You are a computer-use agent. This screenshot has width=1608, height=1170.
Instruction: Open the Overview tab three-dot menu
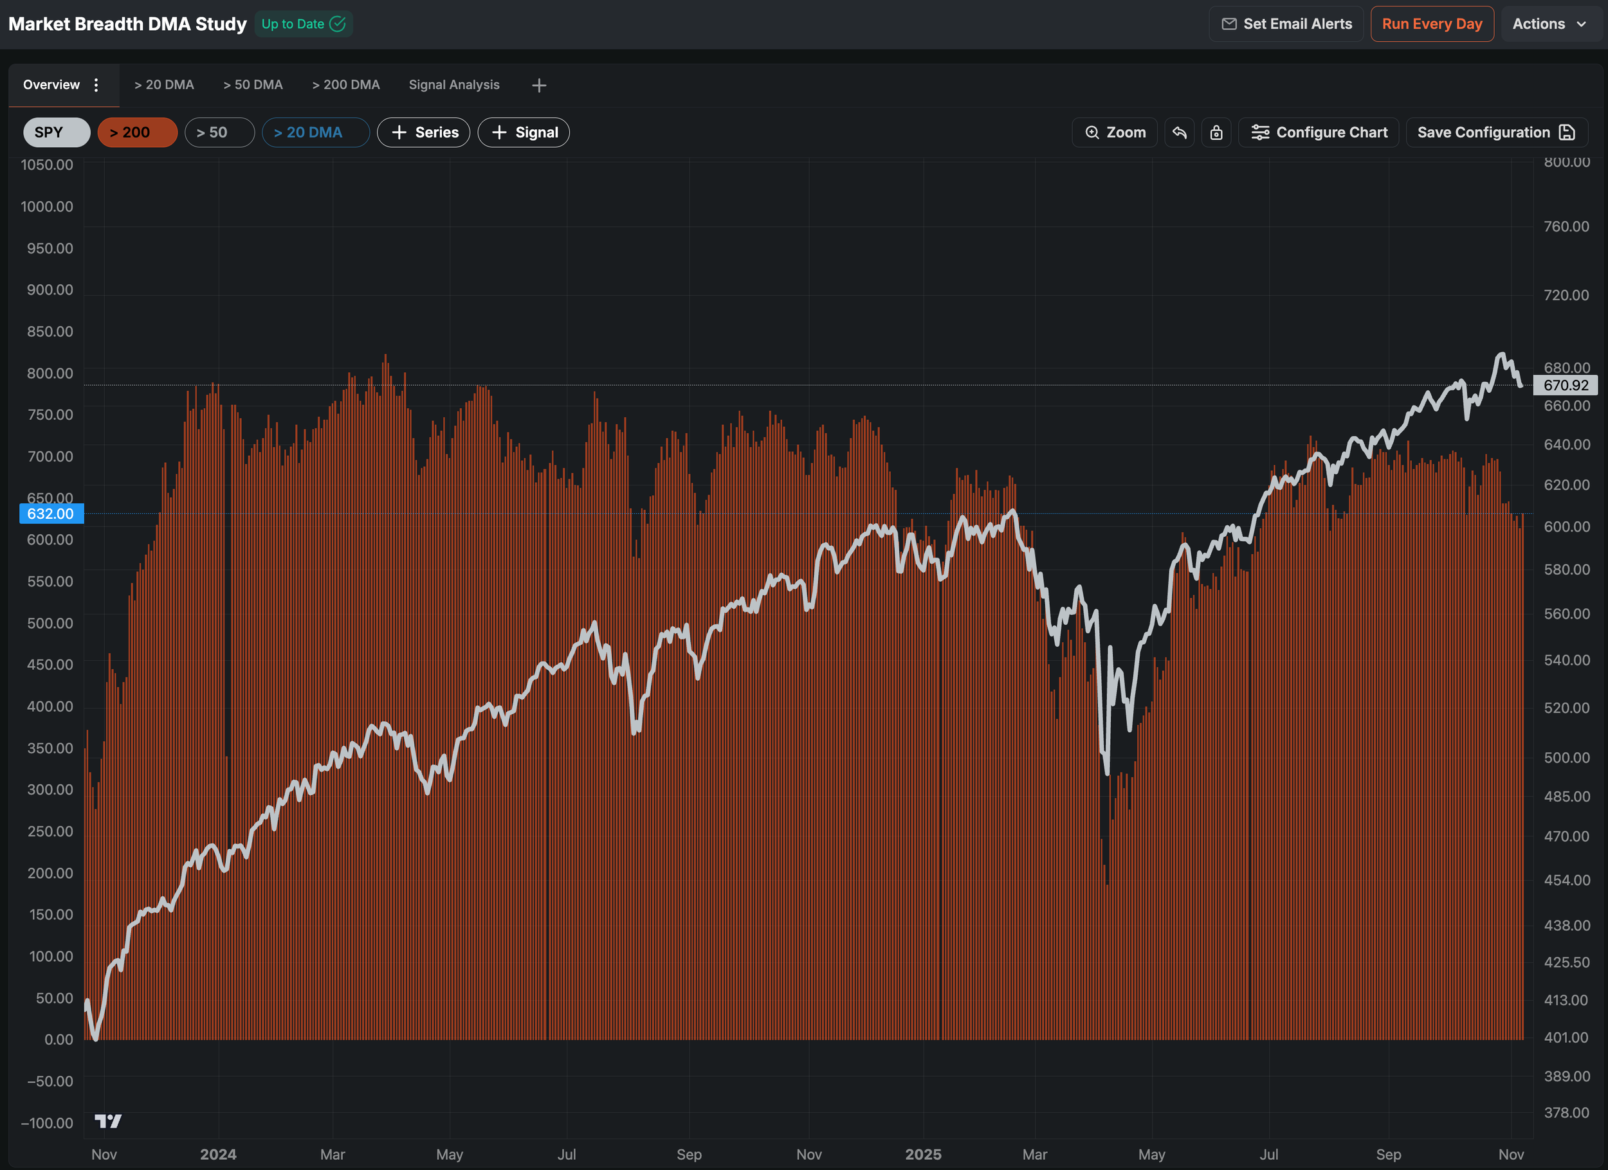96,85
